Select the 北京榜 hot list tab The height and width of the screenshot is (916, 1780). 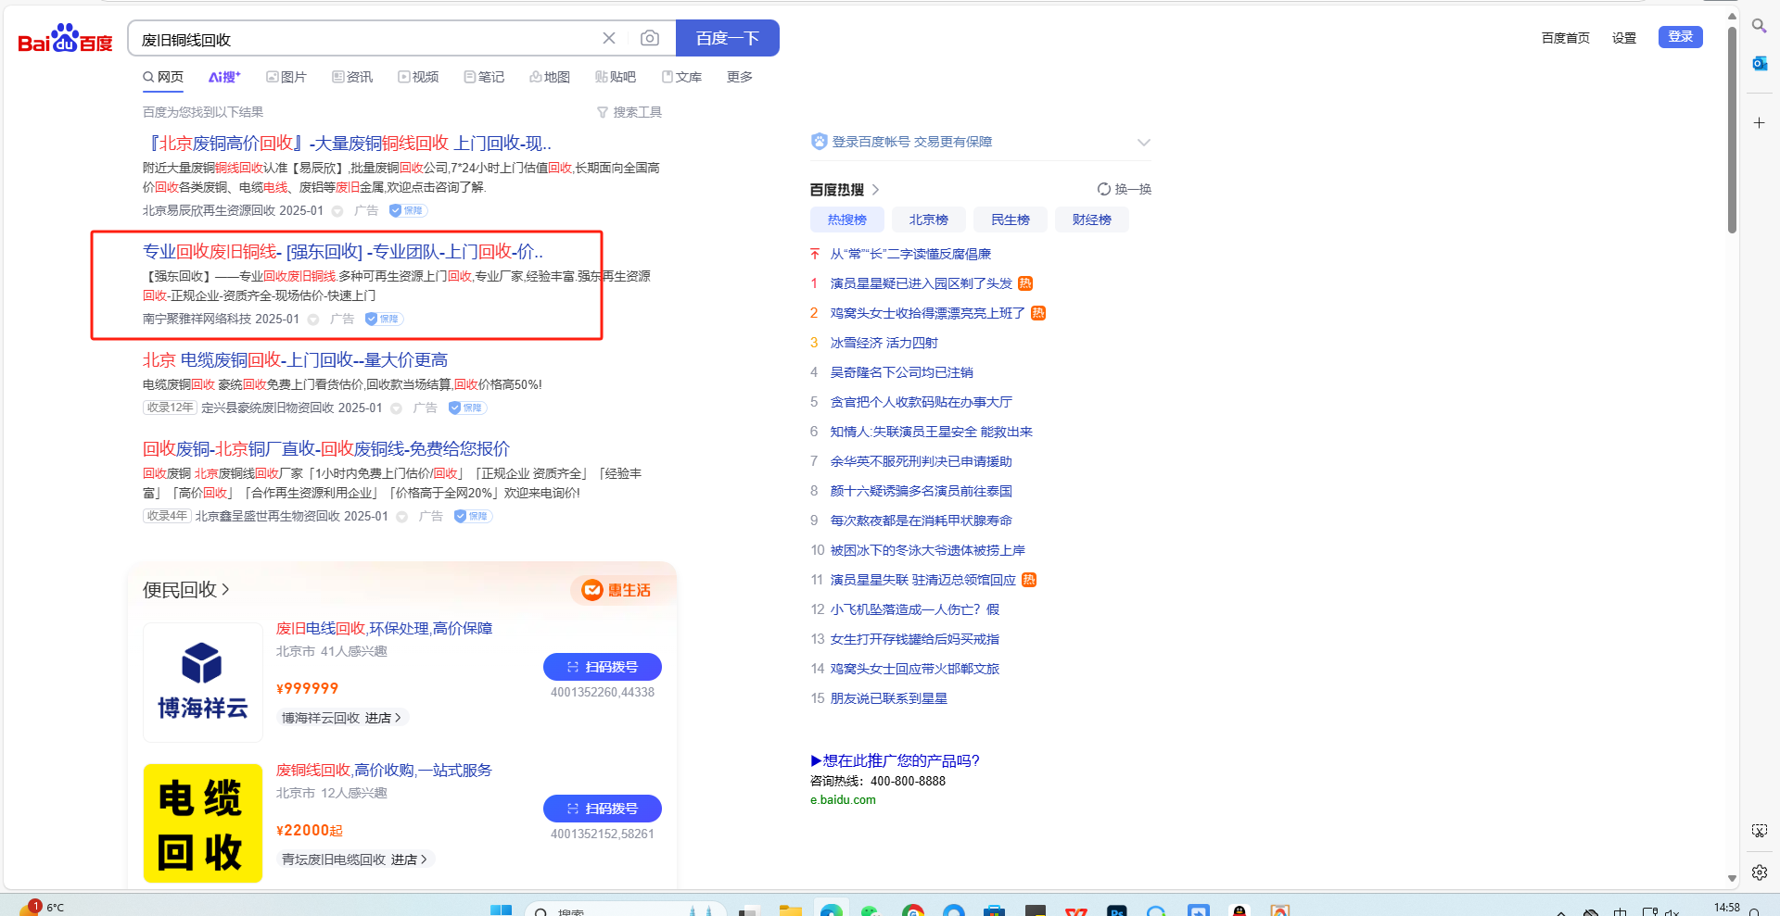[928, 220]
